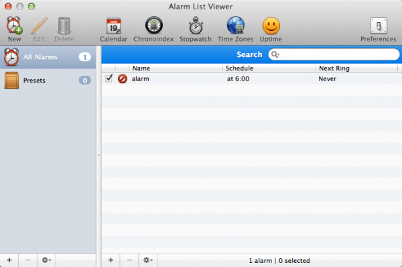Select All Alarms in sidebar
Screen dimensions: 402x267
pyautogui.click(x=48, y=57)
